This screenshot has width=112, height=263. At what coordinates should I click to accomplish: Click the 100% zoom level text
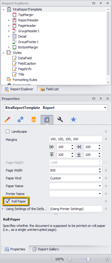pos(59,259)
